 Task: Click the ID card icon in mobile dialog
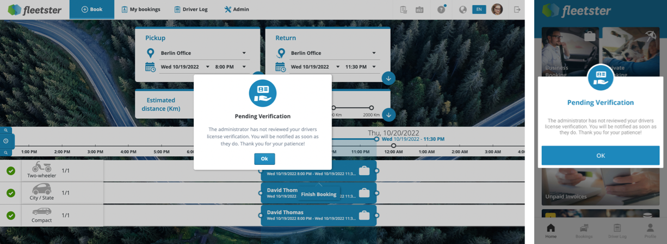601,77
